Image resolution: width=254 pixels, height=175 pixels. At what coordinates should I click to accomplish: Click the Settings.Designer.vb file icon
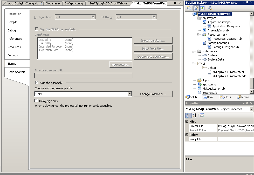coord(209,47)
